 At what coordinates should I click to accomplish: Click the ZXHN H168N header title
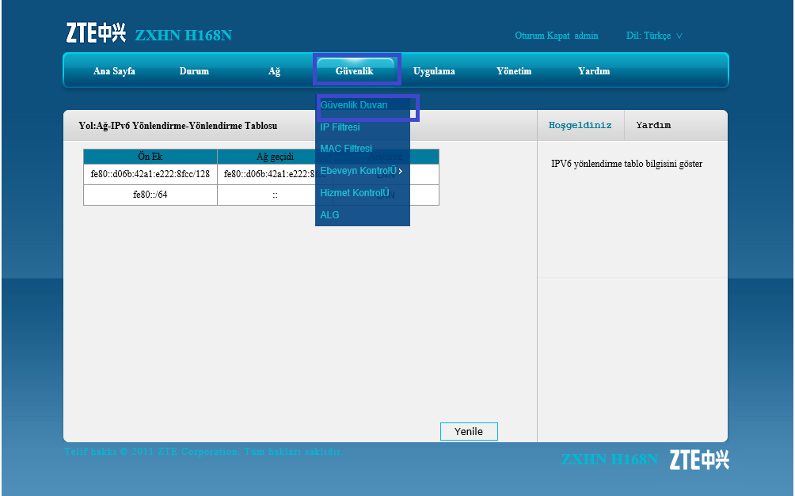(184, 35)
